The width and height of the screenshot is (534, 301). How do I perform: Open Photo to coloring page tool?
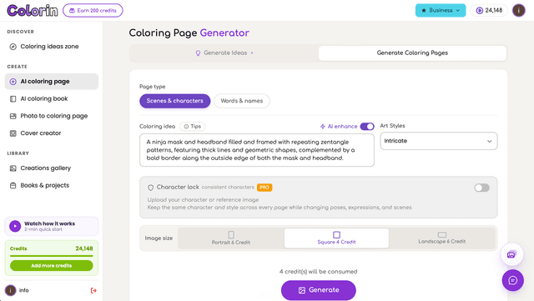pos(52,116)
